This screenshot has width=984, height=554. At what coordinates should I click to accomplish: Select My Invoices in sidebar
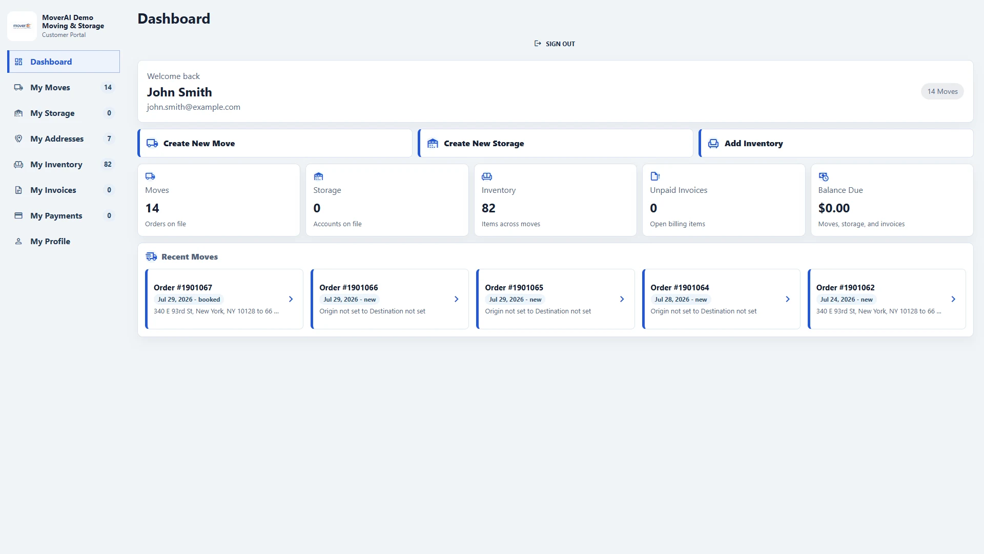64,190
